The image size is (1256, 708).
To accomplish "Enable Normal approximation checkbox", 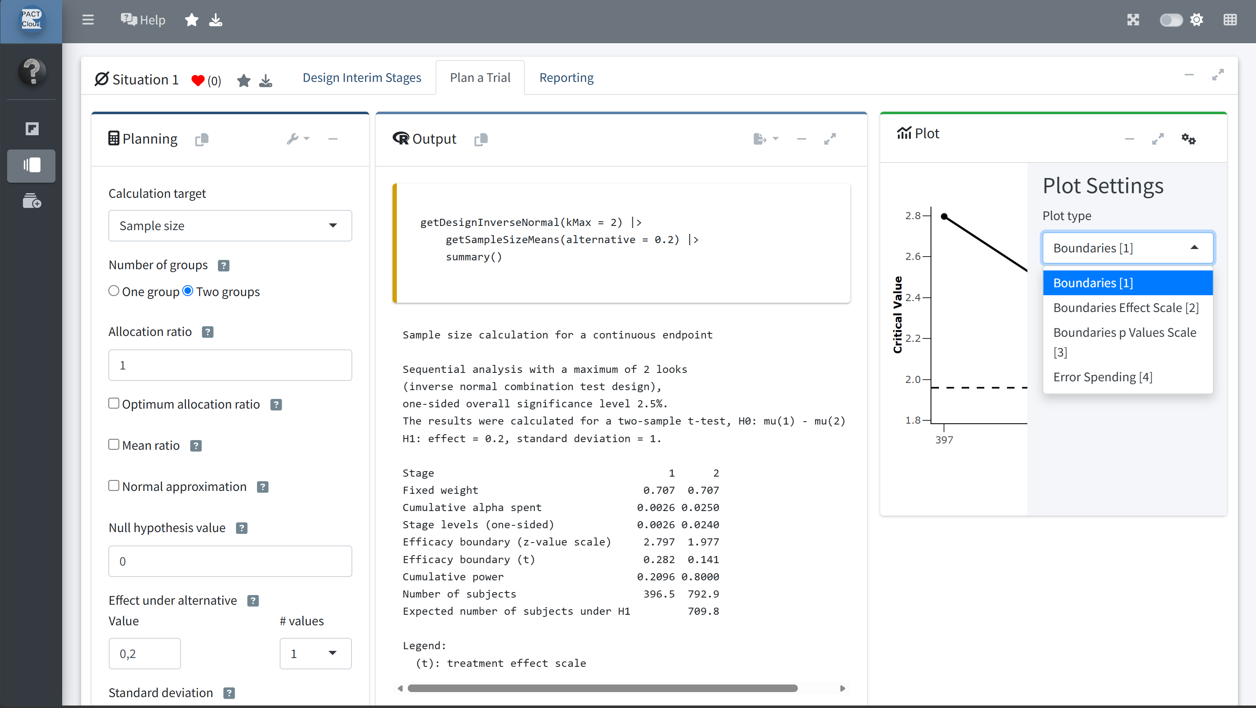I will [114, 486].
